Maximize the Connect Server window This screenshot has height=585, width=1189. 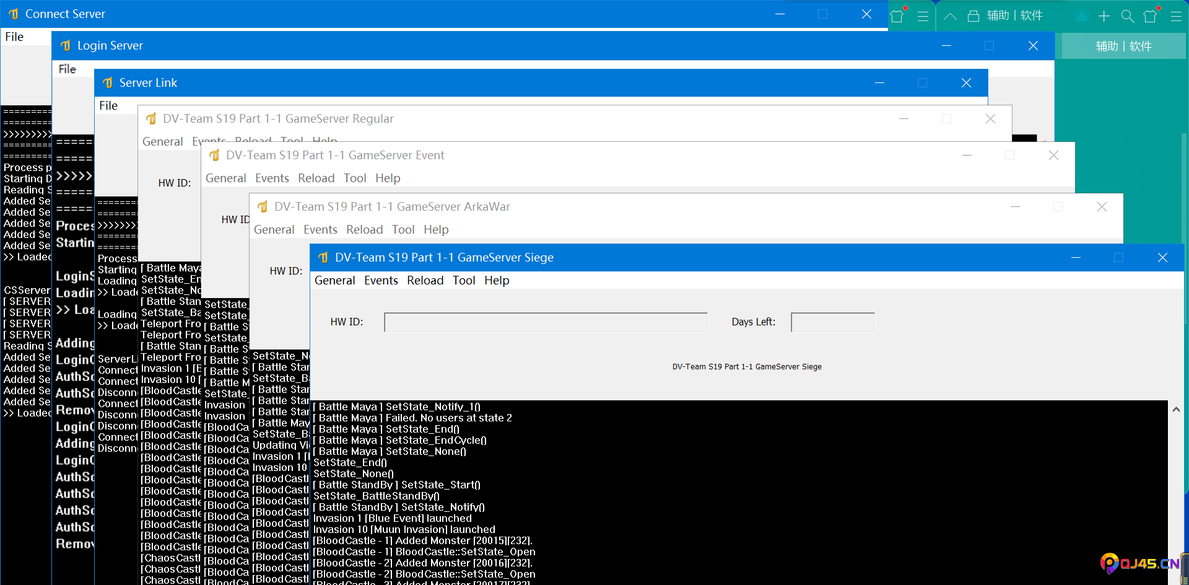(822, 14)
